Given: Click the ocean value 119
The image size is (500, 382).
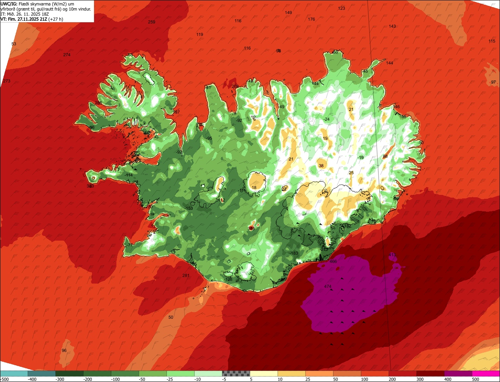Looking at the screenshot, I should click(x=200, y=34).
